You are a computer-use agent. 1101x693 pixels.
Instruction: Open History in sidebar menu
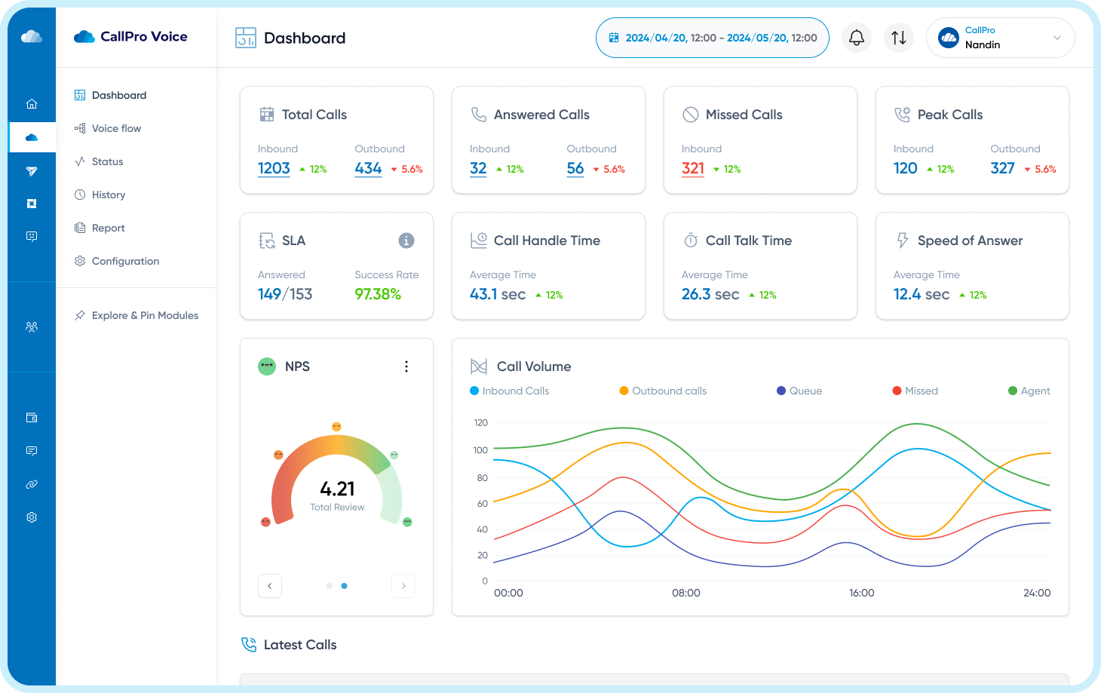(100, 195)
